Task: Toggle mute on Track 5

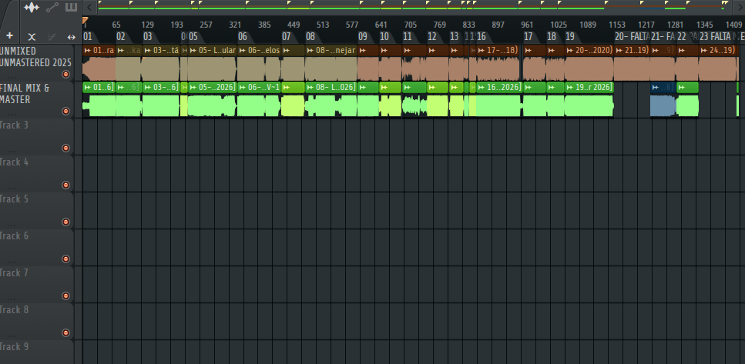Action: pos(66,222)
